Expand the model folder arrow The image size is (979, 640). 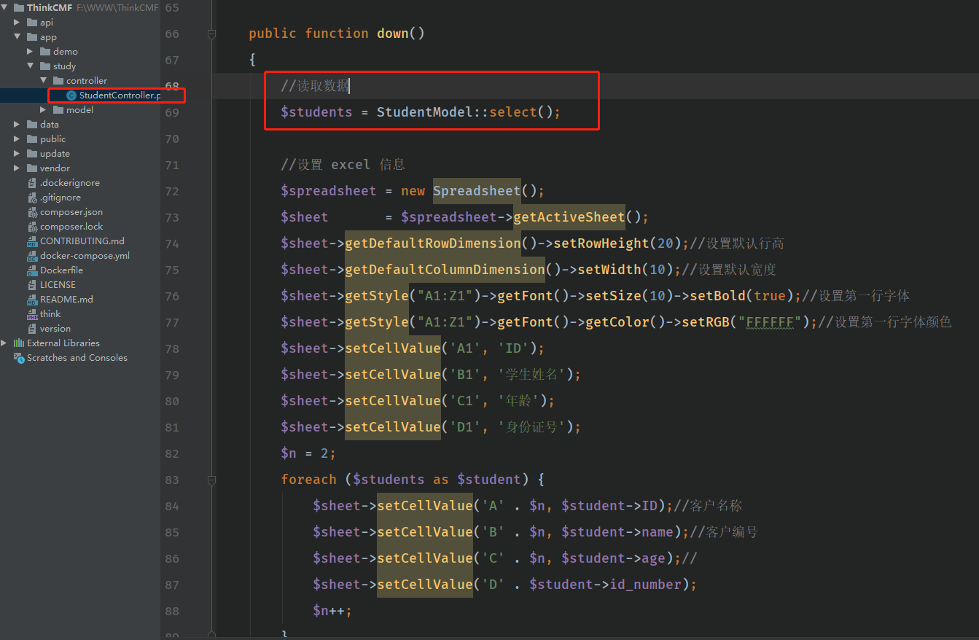pos(43,110)
